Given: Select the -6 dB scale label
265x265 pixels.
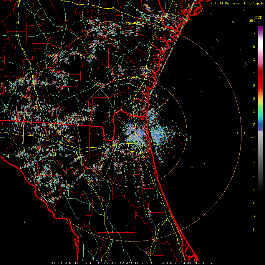Looking at the screenshot, I should coord(253,203).
